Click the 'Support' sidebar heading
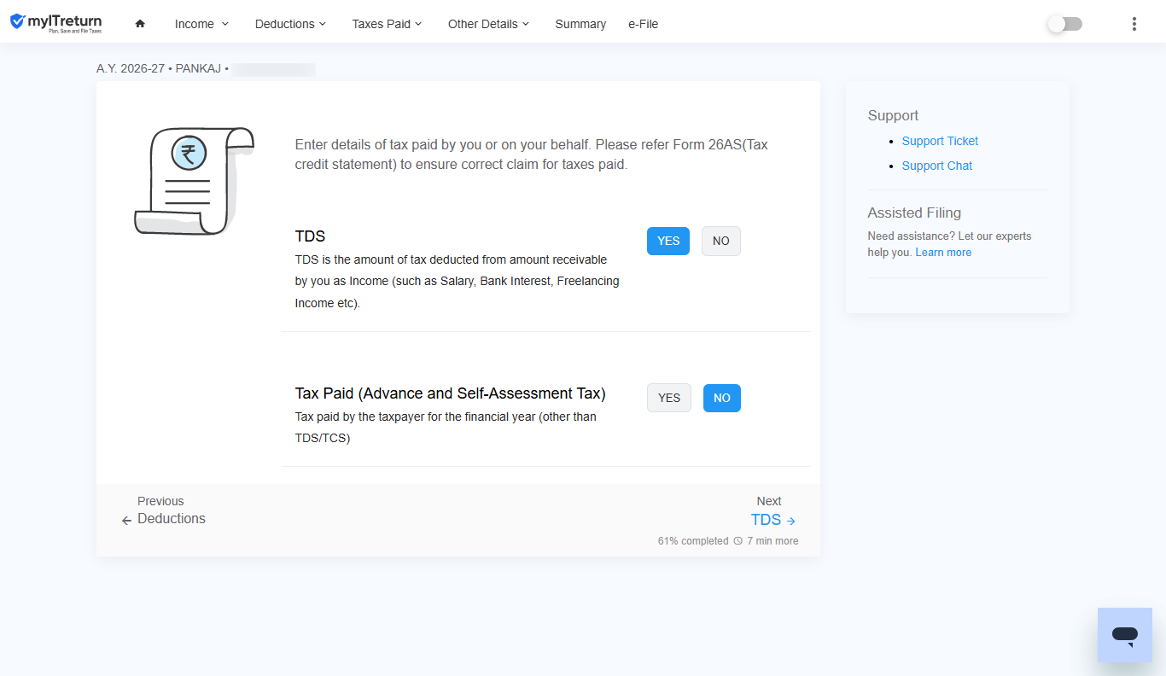 click(x=893, y=116)
